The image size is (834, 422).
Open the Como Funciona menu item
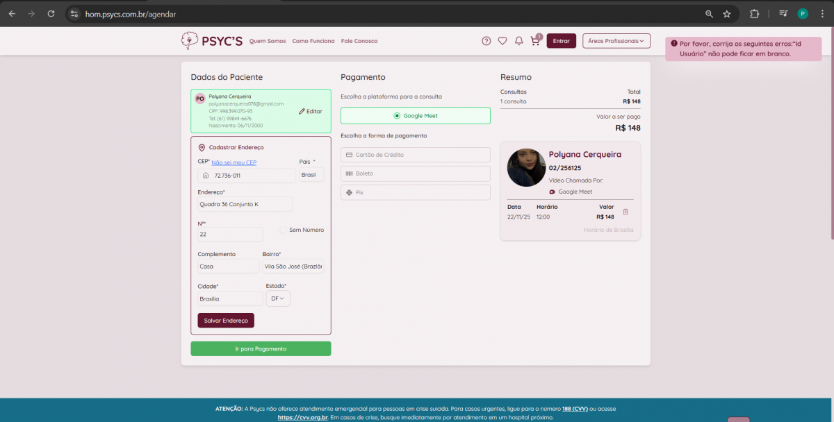point(313,41)
